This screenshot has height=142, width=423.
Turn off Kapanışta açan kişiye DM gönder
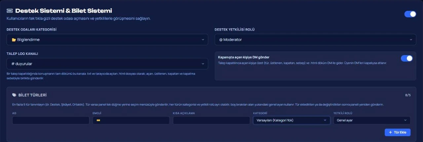coord(407,58)
